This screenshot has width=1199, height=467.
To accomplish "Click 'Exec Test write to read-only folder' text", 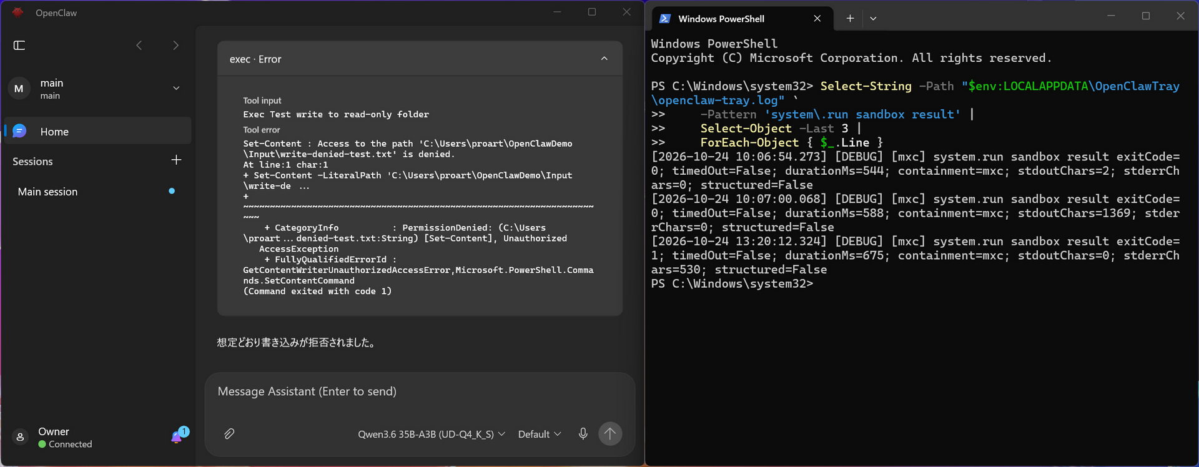I will point(336,114).
